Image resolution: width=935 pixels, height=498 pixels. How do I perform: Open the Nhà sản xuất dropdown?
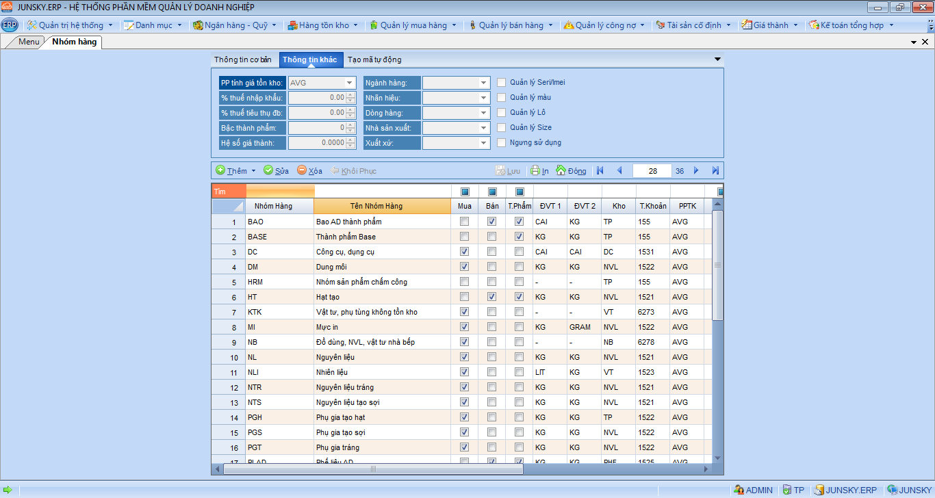pyautogui.click(x=484, y=128)
